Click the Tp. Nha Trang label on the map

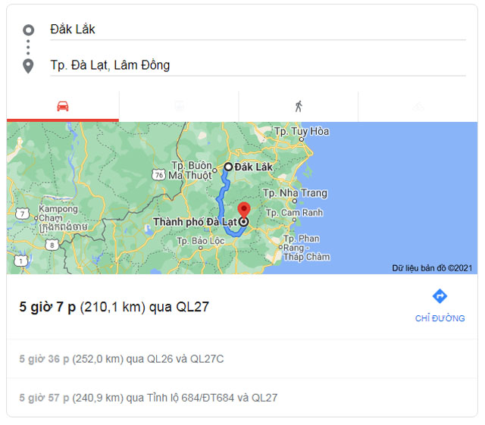(295, 193)
